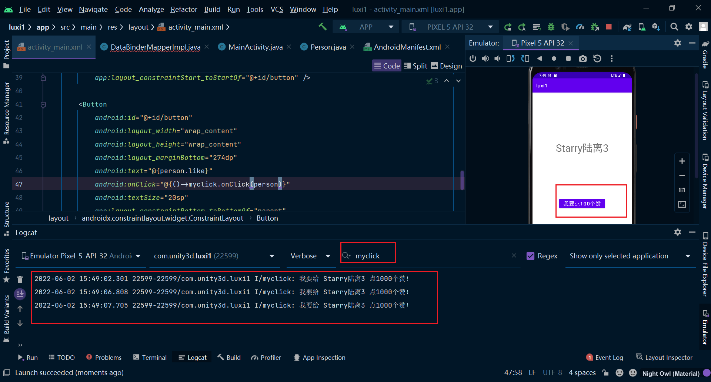Screen dimensions: 711x382
Task: Zoom in emulator with plus button
Action: coord(682,161)
